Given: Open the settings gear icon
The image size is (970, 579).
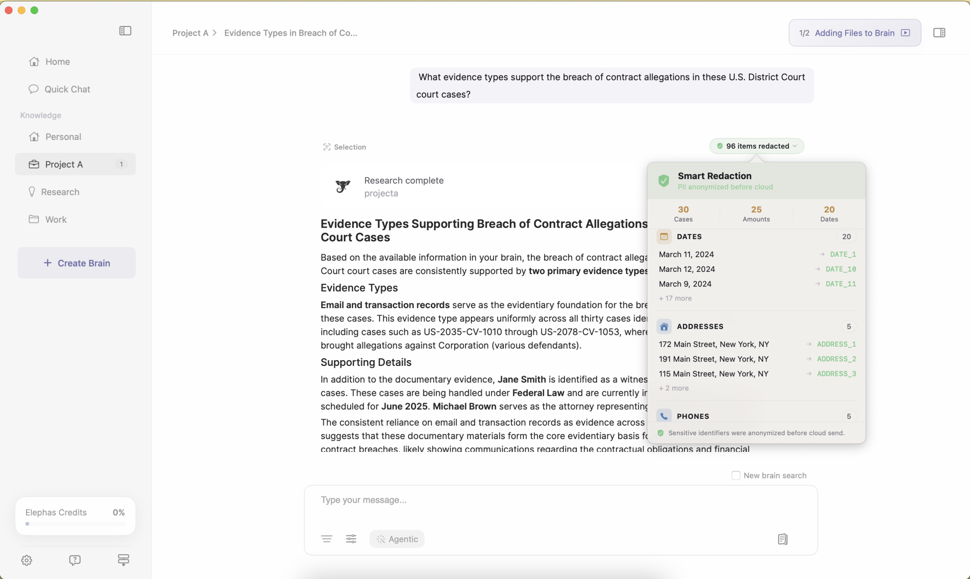Looking at the screenshot, I should pyautogui.click(x=26, y=560).
